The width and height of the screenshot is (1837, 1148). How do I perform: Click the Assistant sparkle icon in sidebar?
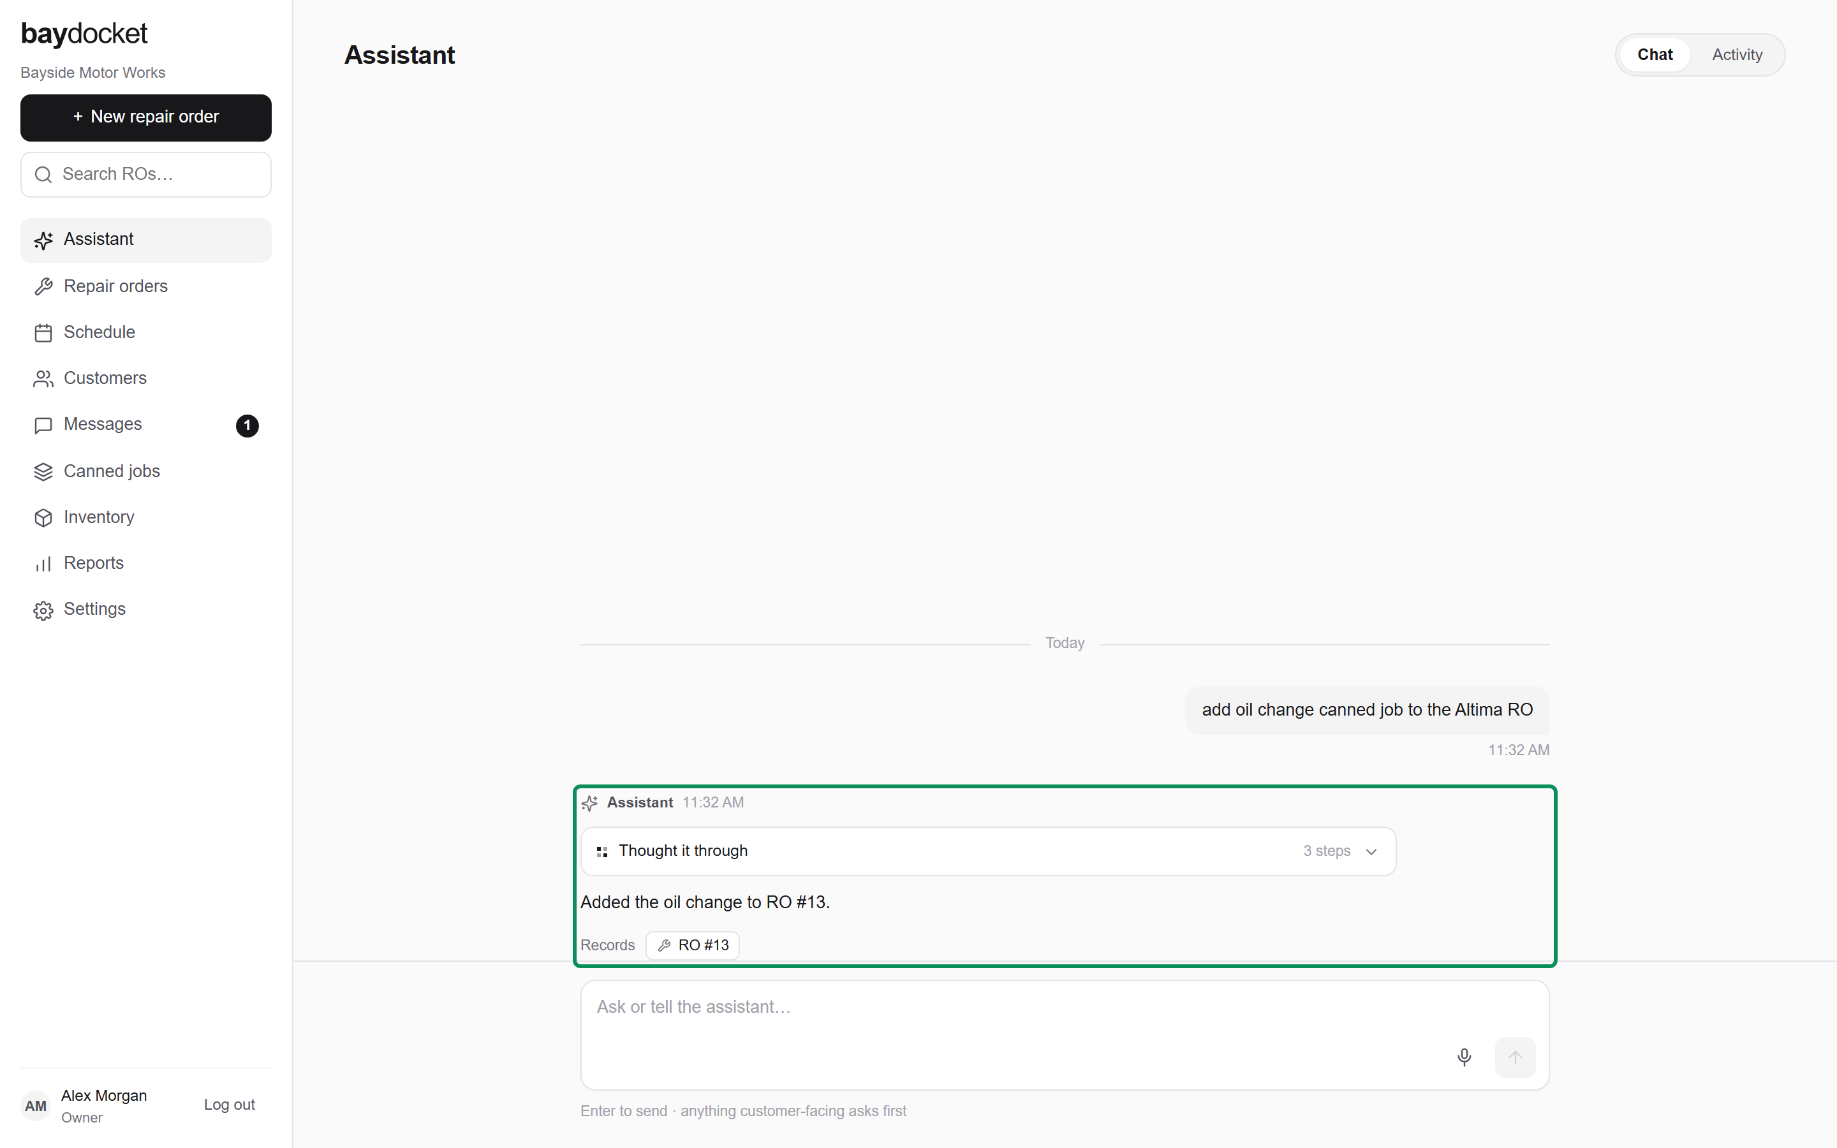pyautogui.click(x=43, y=240)
